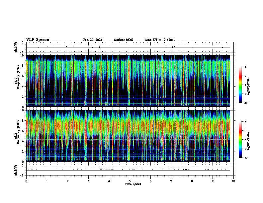Click time axis tick label "0"
The width and height of the screenshot is (263, 203).
(x=26, y=181)
